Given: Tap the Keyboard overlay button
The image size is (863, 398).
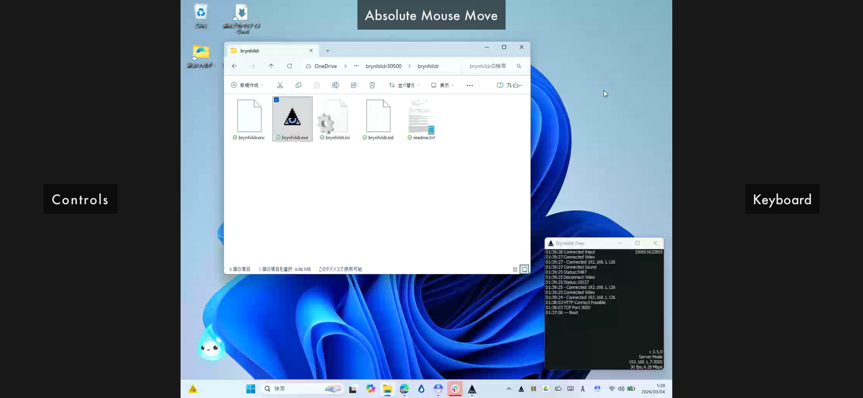Looking at the screenshot, I should 782,199.
